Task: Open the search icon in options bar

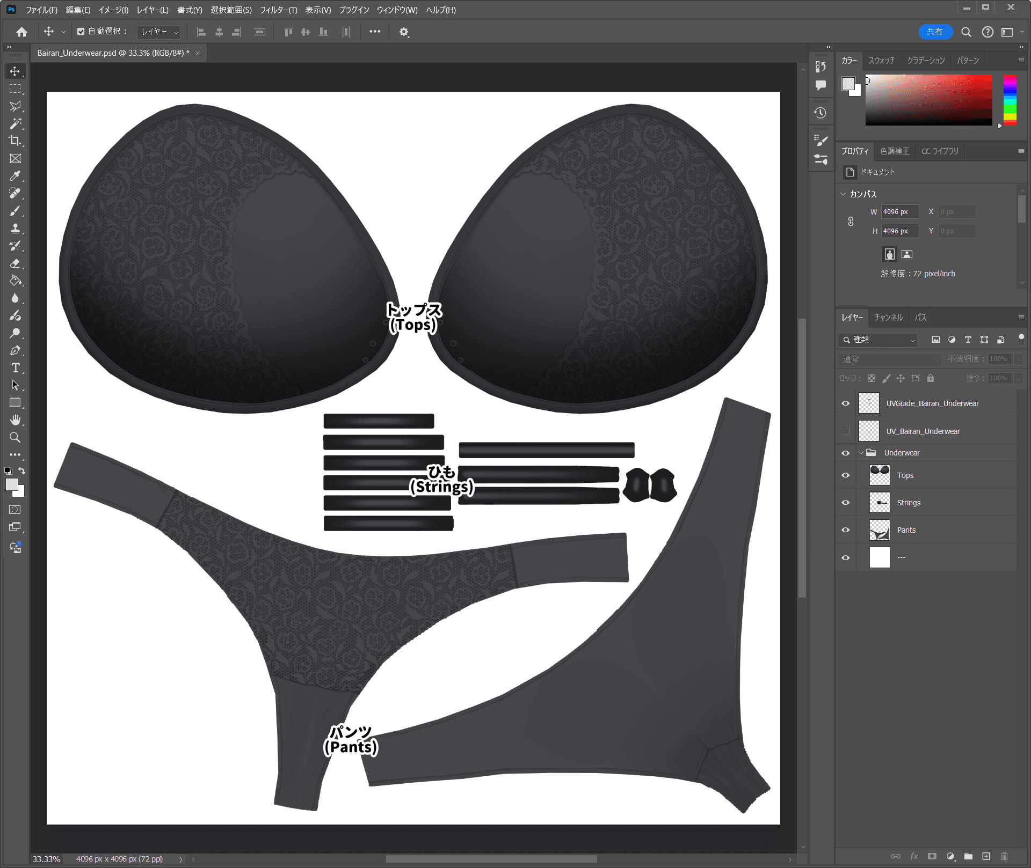Action: click(966, 32)
